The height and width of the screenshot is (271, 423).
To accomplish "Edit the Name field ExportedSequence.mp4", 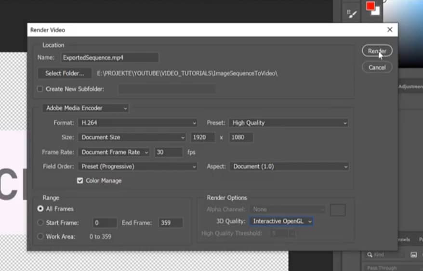I will [109, 57].
